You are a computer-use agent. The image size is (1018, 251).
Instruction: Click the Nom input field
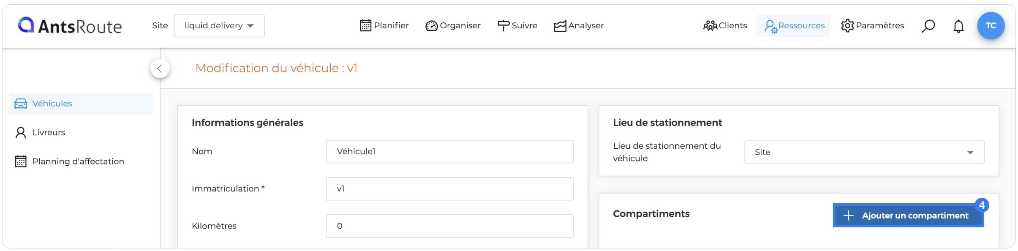tap(449, 152)
